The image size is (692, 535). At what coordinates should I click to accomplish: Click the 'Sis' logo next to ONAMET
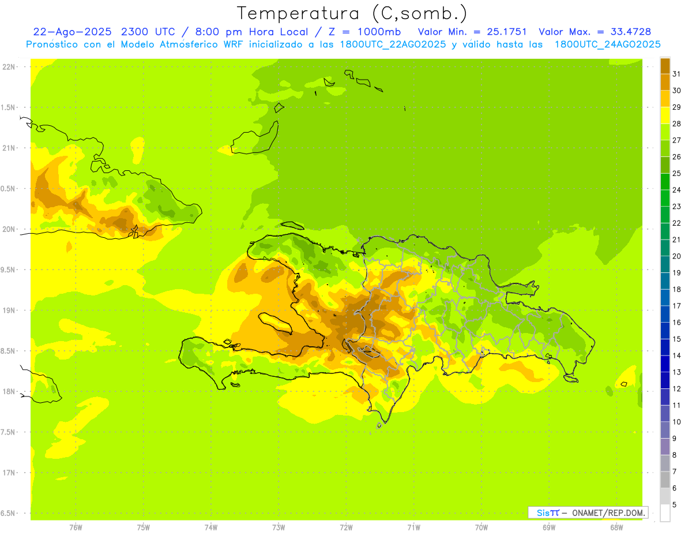coord(548,512)
